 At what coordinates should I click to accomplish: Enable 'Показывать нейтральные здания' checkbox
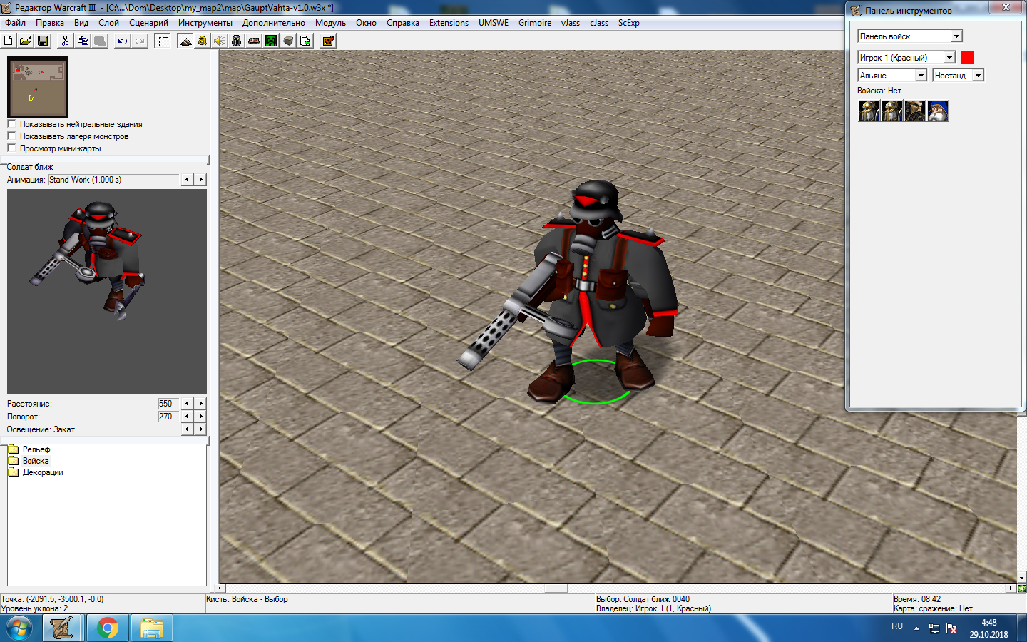click(x=11, y=123)
